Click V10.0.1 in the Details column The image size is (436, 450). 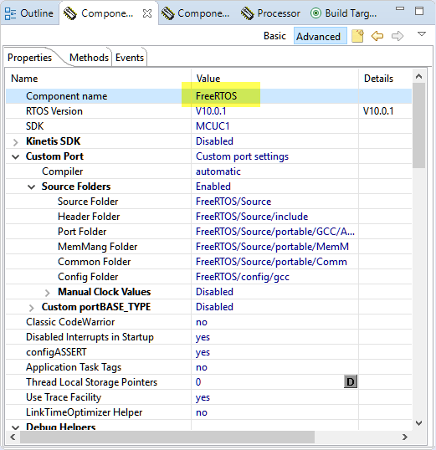(378, 111)
